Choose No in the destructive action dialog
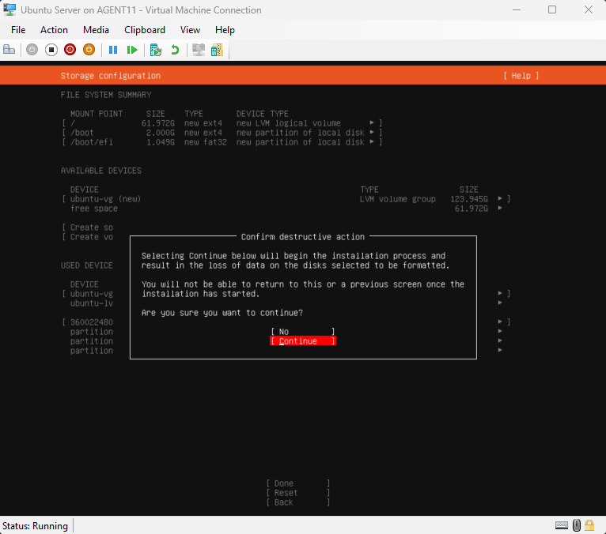The width and height of the screenshot is (606, 534). click(x=302, y=332)
